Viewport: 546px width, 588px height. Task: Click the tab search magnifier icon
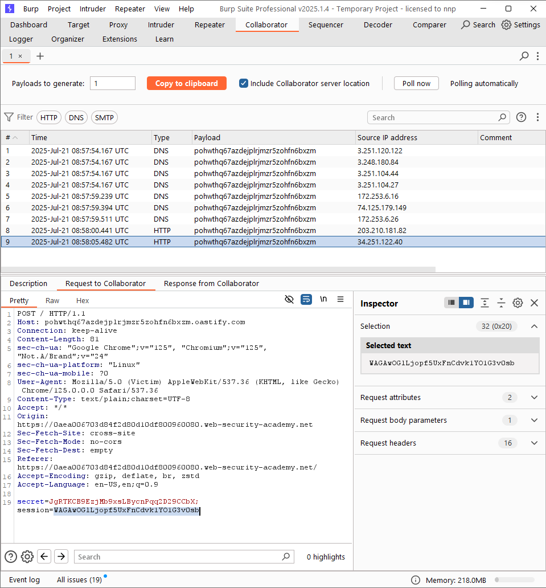[x=524, y=56]
